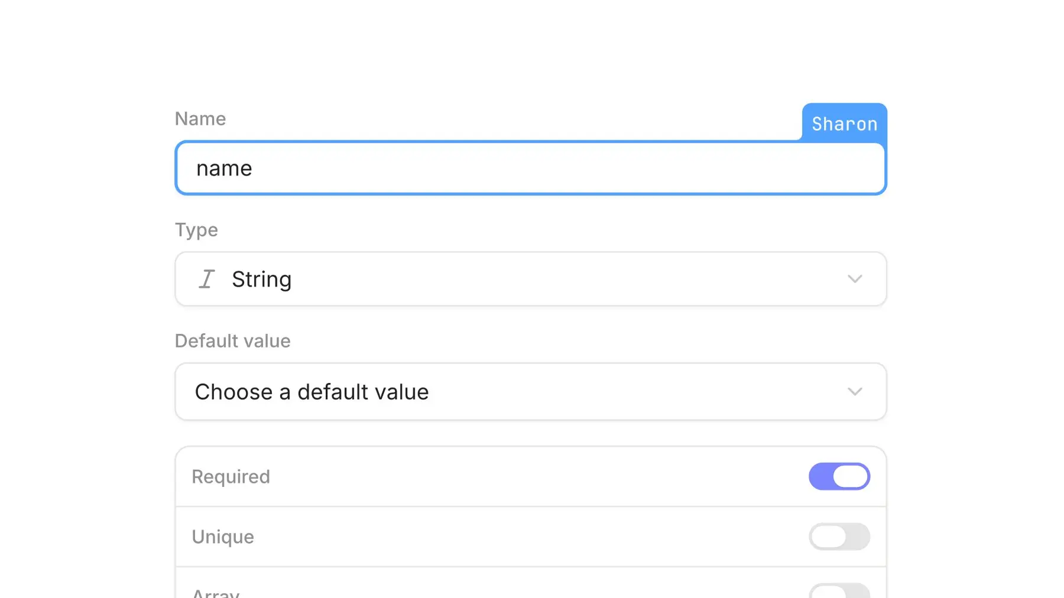Enable the Unique toggle switch

[x=839, y=537]
